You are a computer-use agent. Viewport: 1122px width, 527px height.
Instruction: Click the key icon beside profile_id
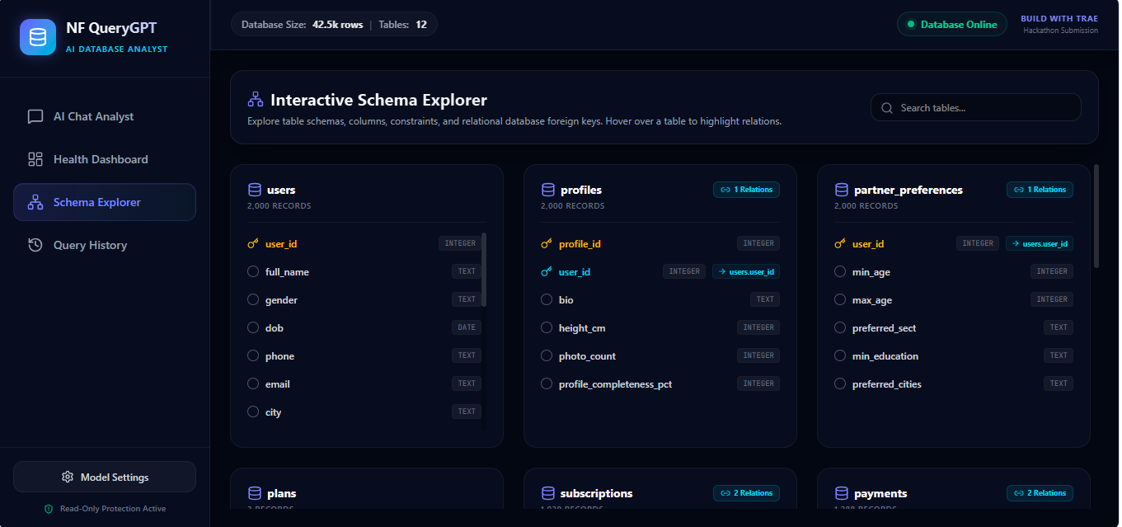(547, 244)
